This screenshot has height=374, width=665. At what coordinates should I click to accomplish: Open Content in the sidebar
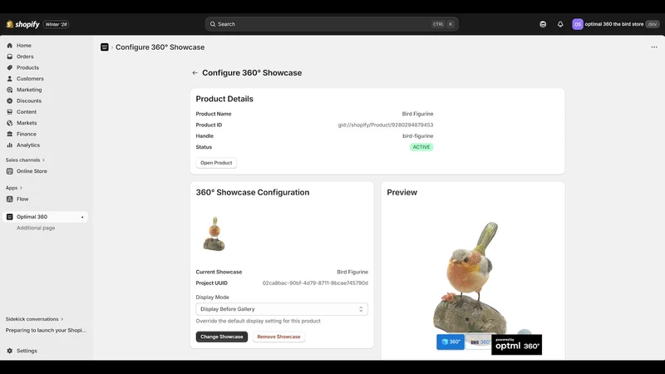[27, 111]
